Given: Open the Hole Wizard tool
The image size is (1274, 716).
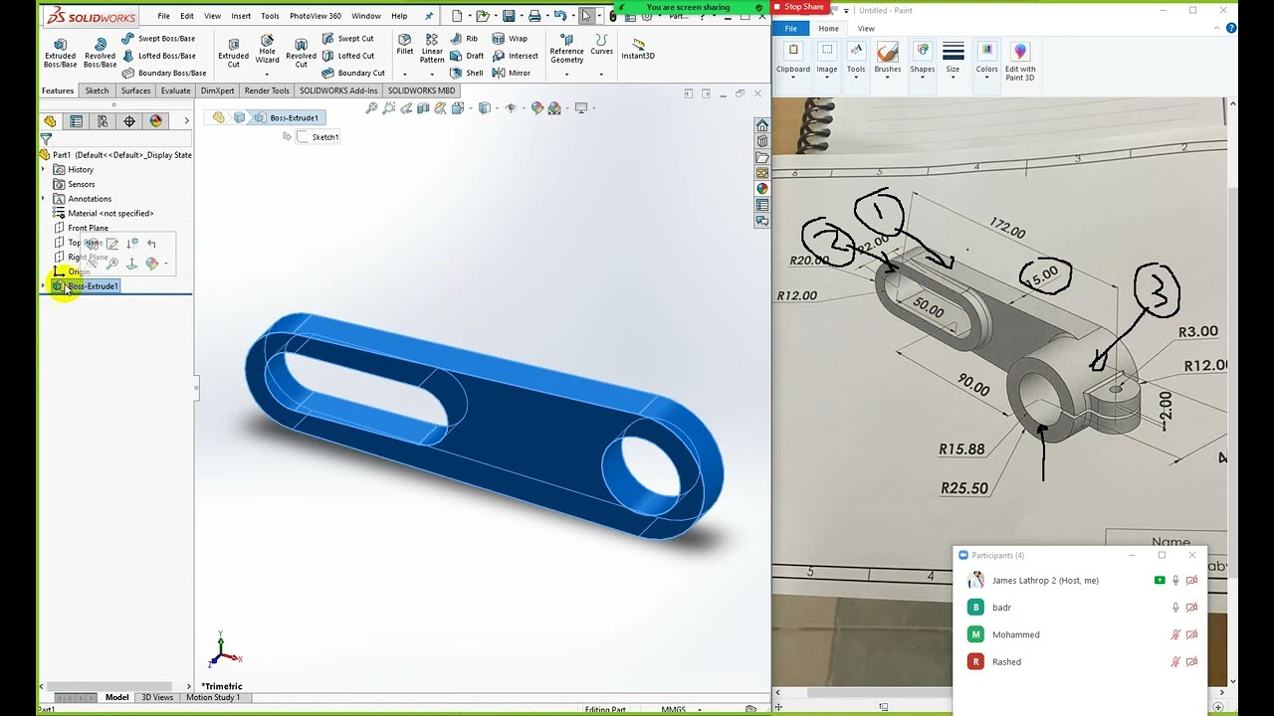Looking at the screenshot, I should [x=267, y=50].
